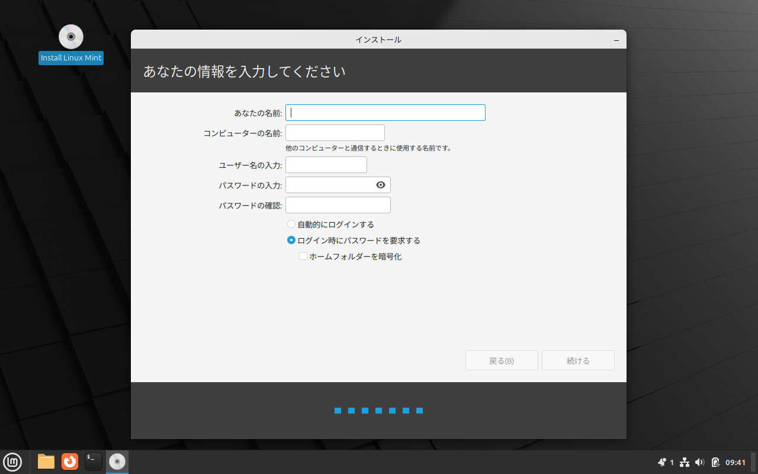The image size is (758, 474).
Task: Open the network connections tray icon
Action: pyautogui.click(x=685, y=462)
